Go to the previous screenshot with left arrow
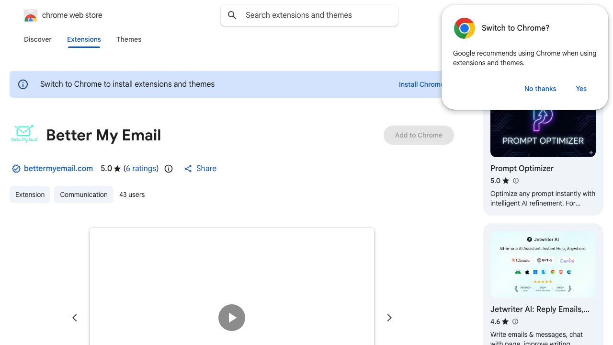The width and height of the screenshot is (613, 345). point(75,318)
